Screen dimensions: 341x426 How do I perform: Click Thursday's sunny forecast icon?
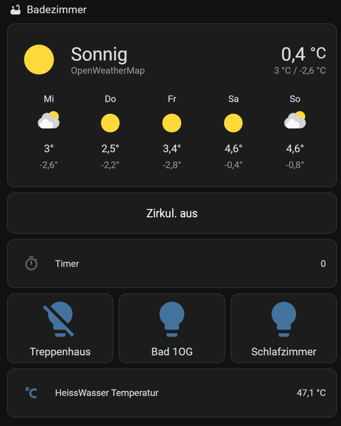pos(110,123)
